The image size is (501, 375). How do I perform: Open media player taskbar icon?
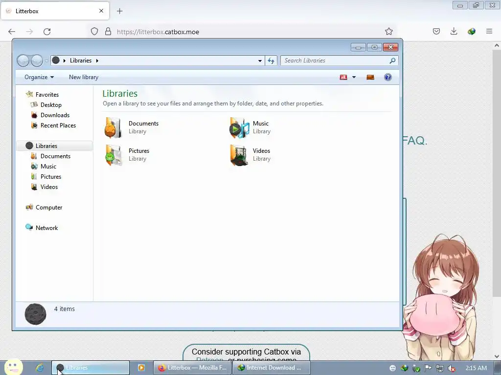141,368
